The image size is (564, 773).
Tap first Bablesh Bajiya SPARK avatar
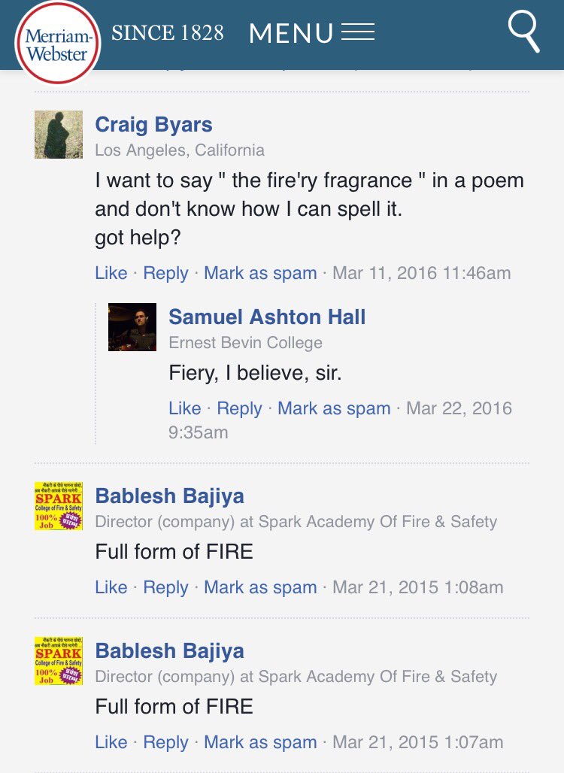59,506
